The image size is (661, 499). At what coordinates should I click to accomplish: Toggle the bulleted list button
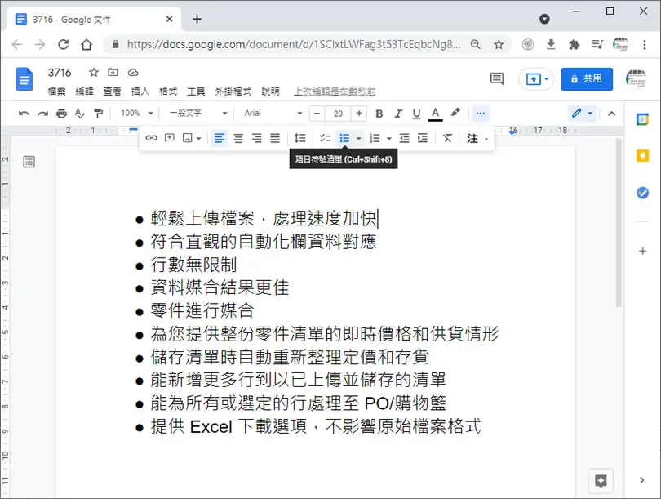click(x=344, y=138)
